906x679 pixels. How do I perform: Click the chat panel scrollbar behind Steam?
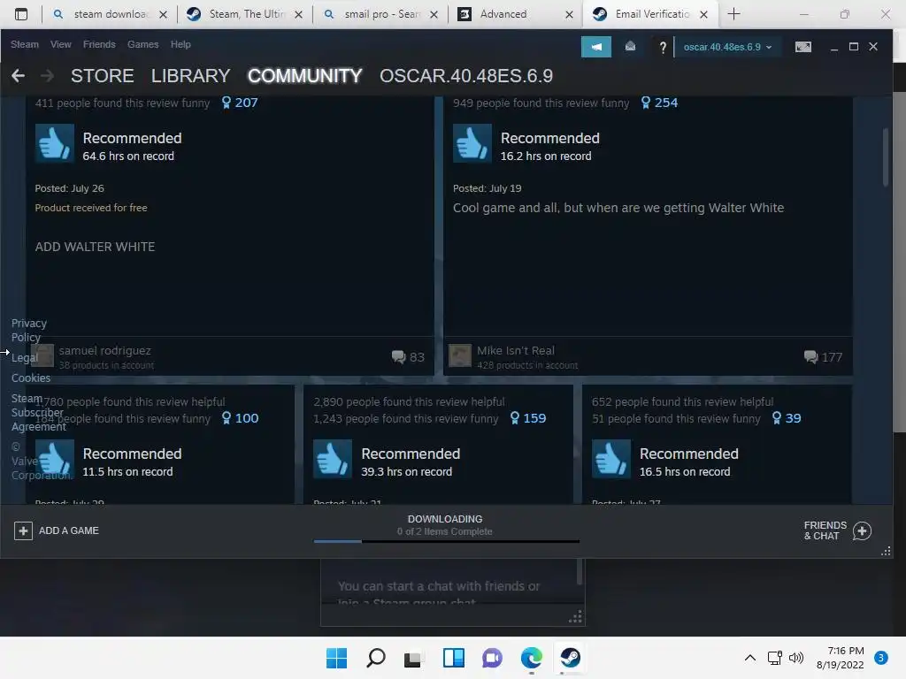580,572
